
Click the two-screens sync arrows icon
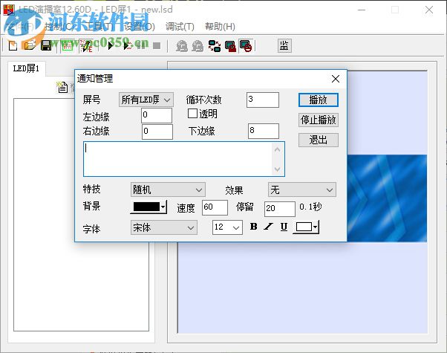(x=215, y=45)
